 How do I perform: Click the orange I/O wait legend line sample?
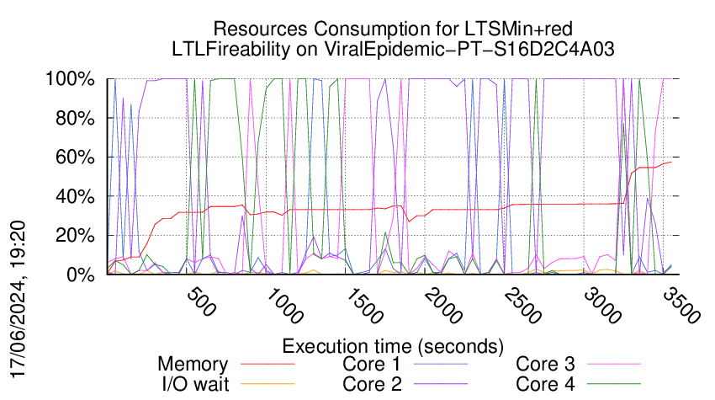[x=267, y=383]
